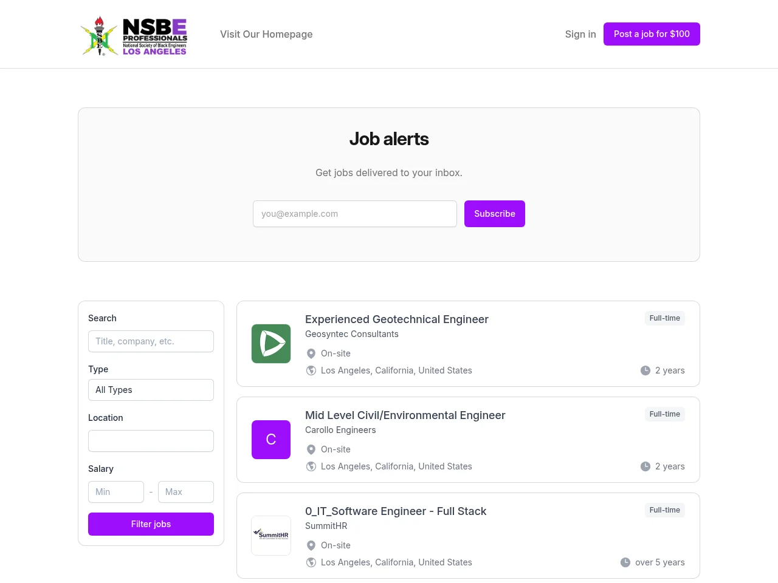Click 2 years age on Carollo job
Image resolution: width=778 pixels, height=583 pixels.
[x=670, y=466]
